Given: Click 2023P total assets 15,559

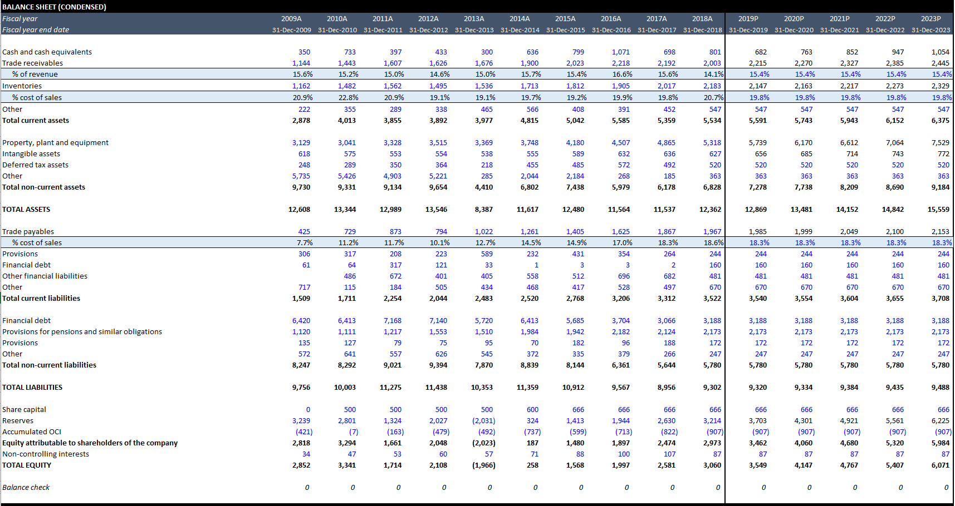Looking at the screenshot, I should point(939,210).
